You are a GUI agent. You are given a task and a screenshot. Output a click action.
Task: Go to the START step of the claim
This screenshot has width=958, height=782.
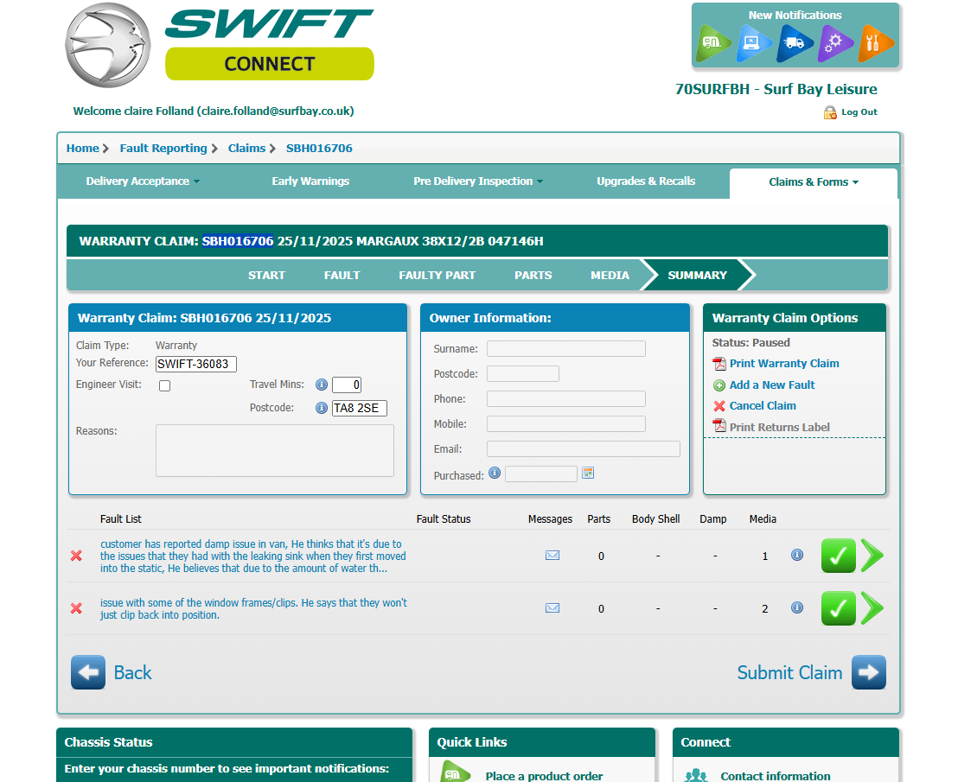266,276
